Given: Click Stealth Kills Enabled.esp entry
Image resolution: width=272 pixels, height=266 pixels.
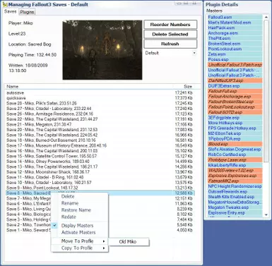Looking at the screenshot, I should 235,197.
